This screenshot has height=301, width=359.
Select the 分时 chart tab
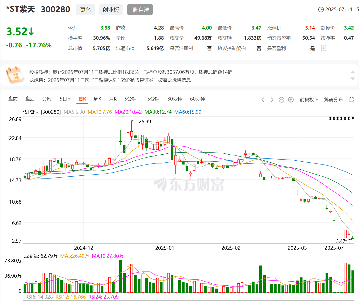[47, 99]
